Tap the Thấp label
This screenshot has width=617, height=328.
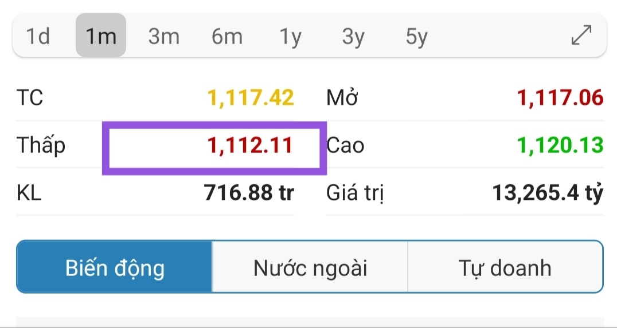tap(41, 145)
